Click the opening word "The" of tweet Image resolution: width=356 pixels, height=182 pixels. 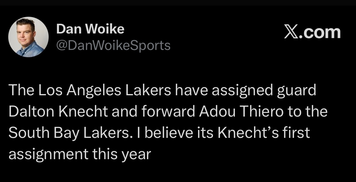click(x=19, y=91)
